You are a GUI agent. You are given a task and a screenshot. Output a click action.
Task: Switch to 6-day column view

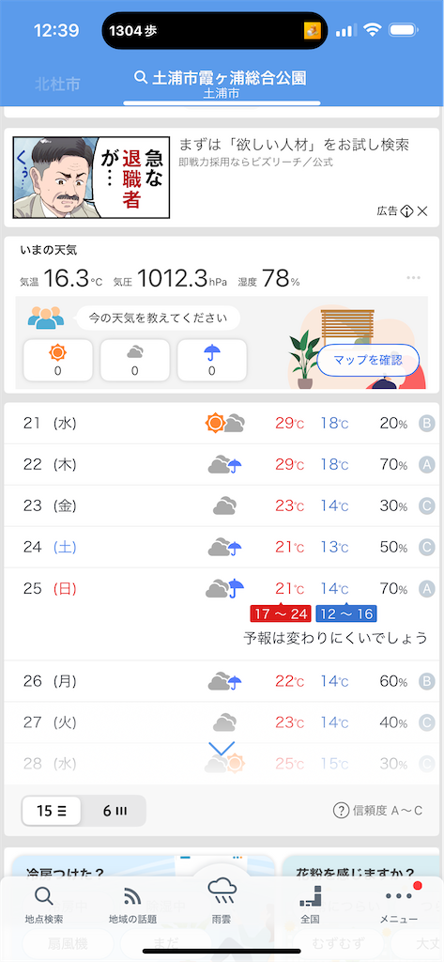point(115,811)
